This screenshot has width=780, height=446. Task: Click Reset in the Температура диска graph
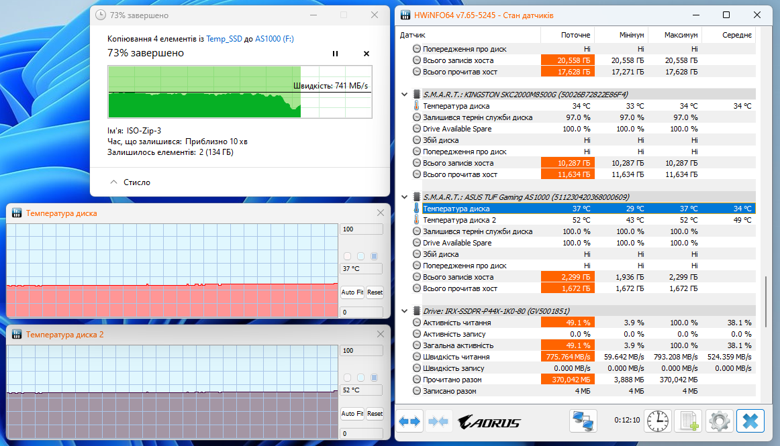click(x=375, y=292)
